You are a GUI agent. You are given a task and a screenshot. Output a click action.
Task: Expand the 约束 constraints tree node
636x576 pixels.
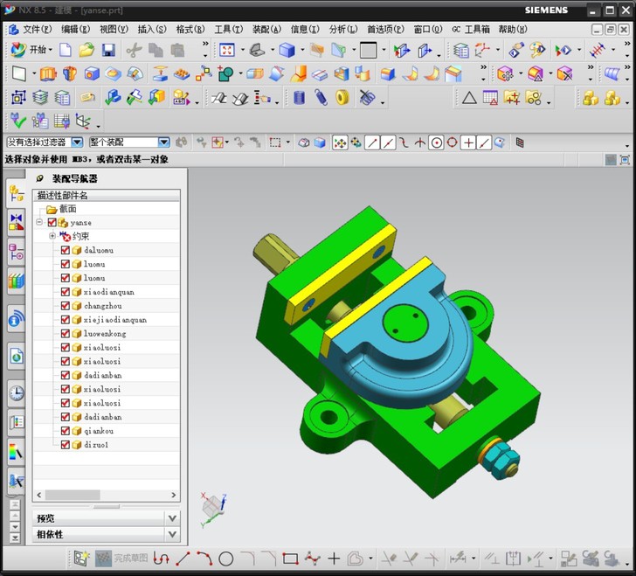tap(52, 236)
